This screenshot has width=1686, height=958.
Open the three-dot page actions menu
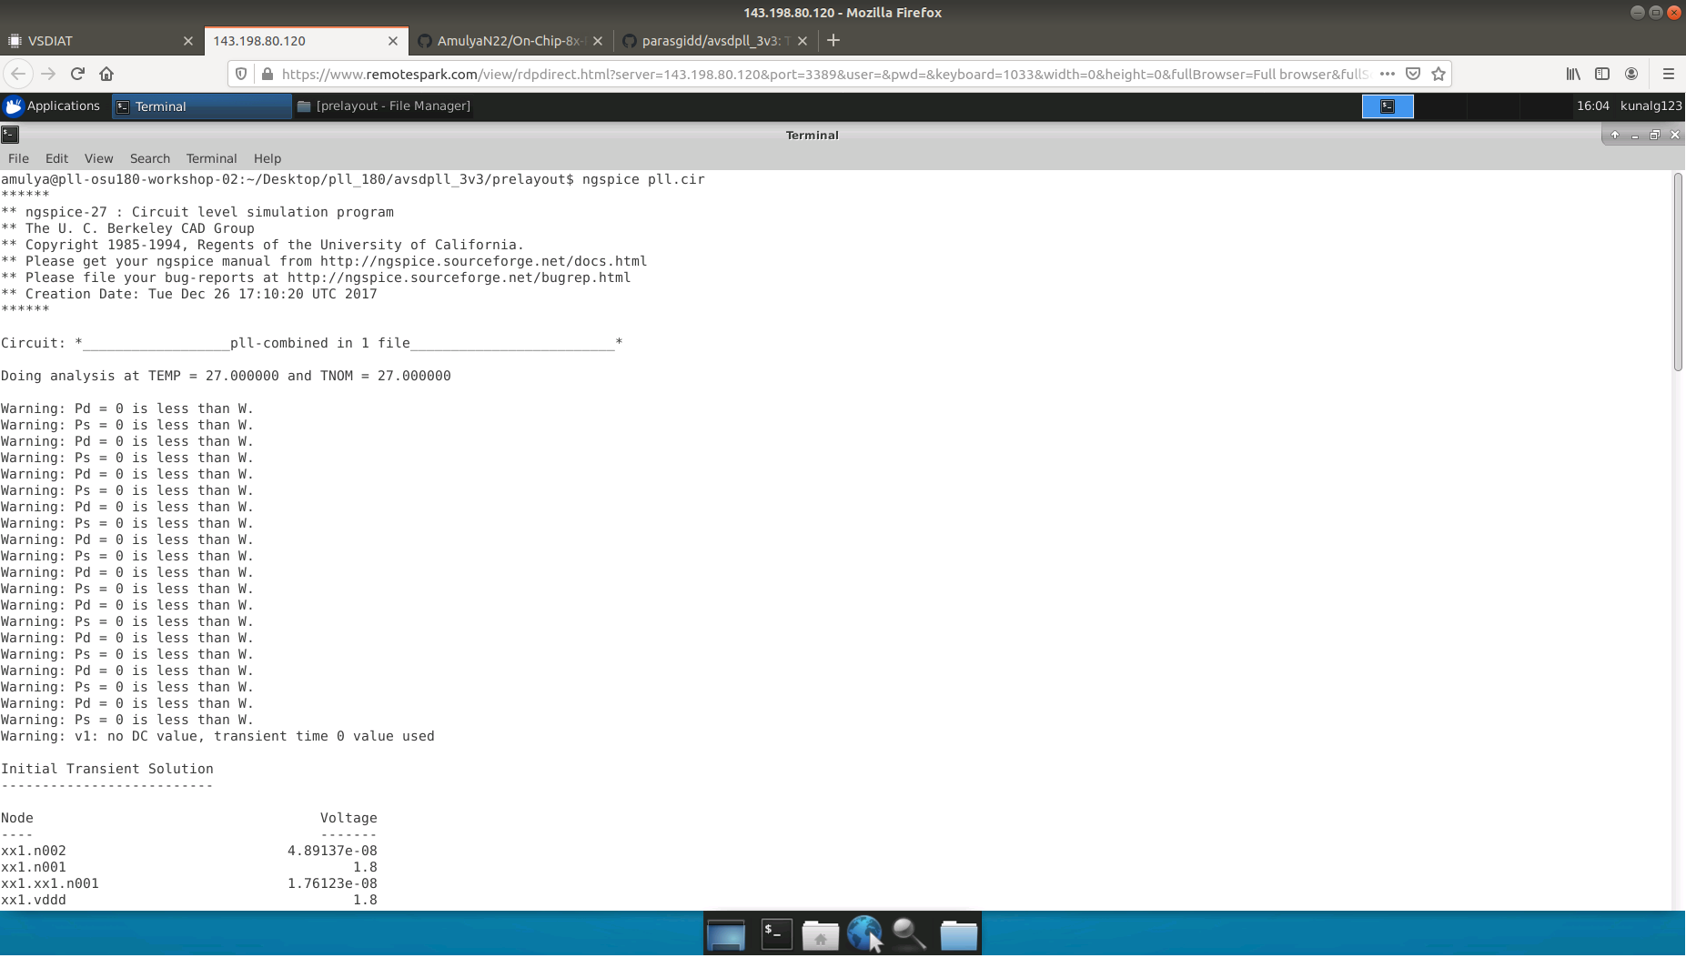pos(1387,74)
